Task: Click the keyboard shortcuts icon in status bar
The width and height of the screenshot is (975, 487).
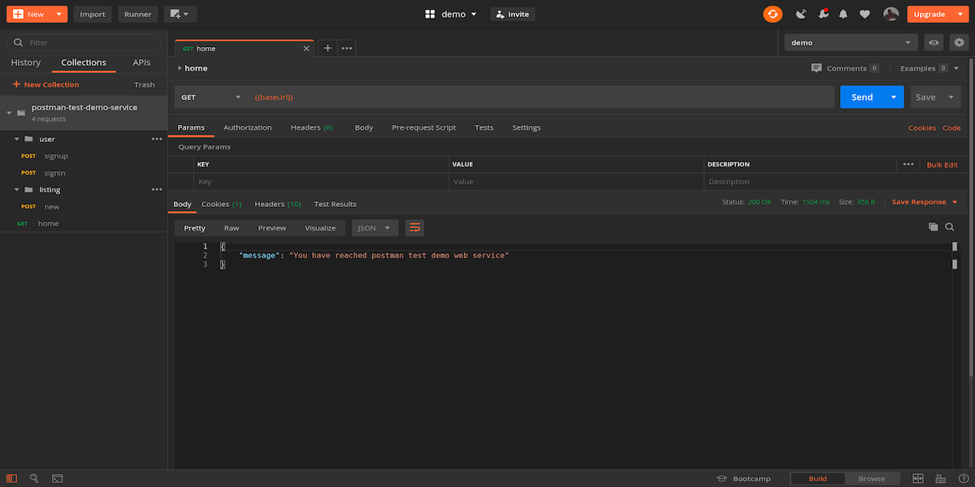Action: 940,478
